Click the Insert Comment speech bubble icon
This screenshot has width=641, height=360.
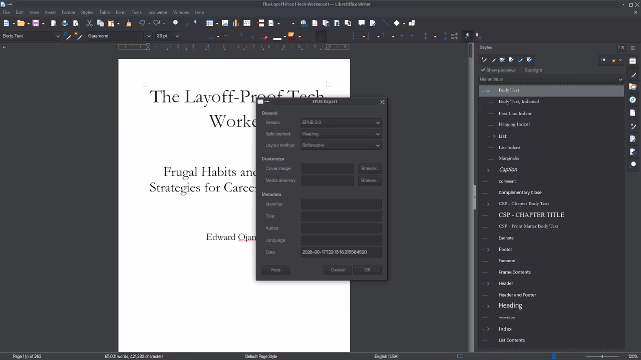(362, 23)
